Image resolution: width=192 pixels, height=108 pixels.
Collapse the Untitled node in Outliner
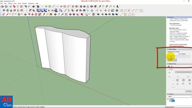[x=168, y=99]
